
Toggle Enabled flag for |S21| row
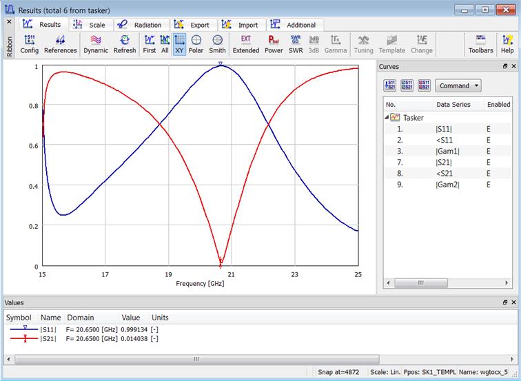pos(489,162)
